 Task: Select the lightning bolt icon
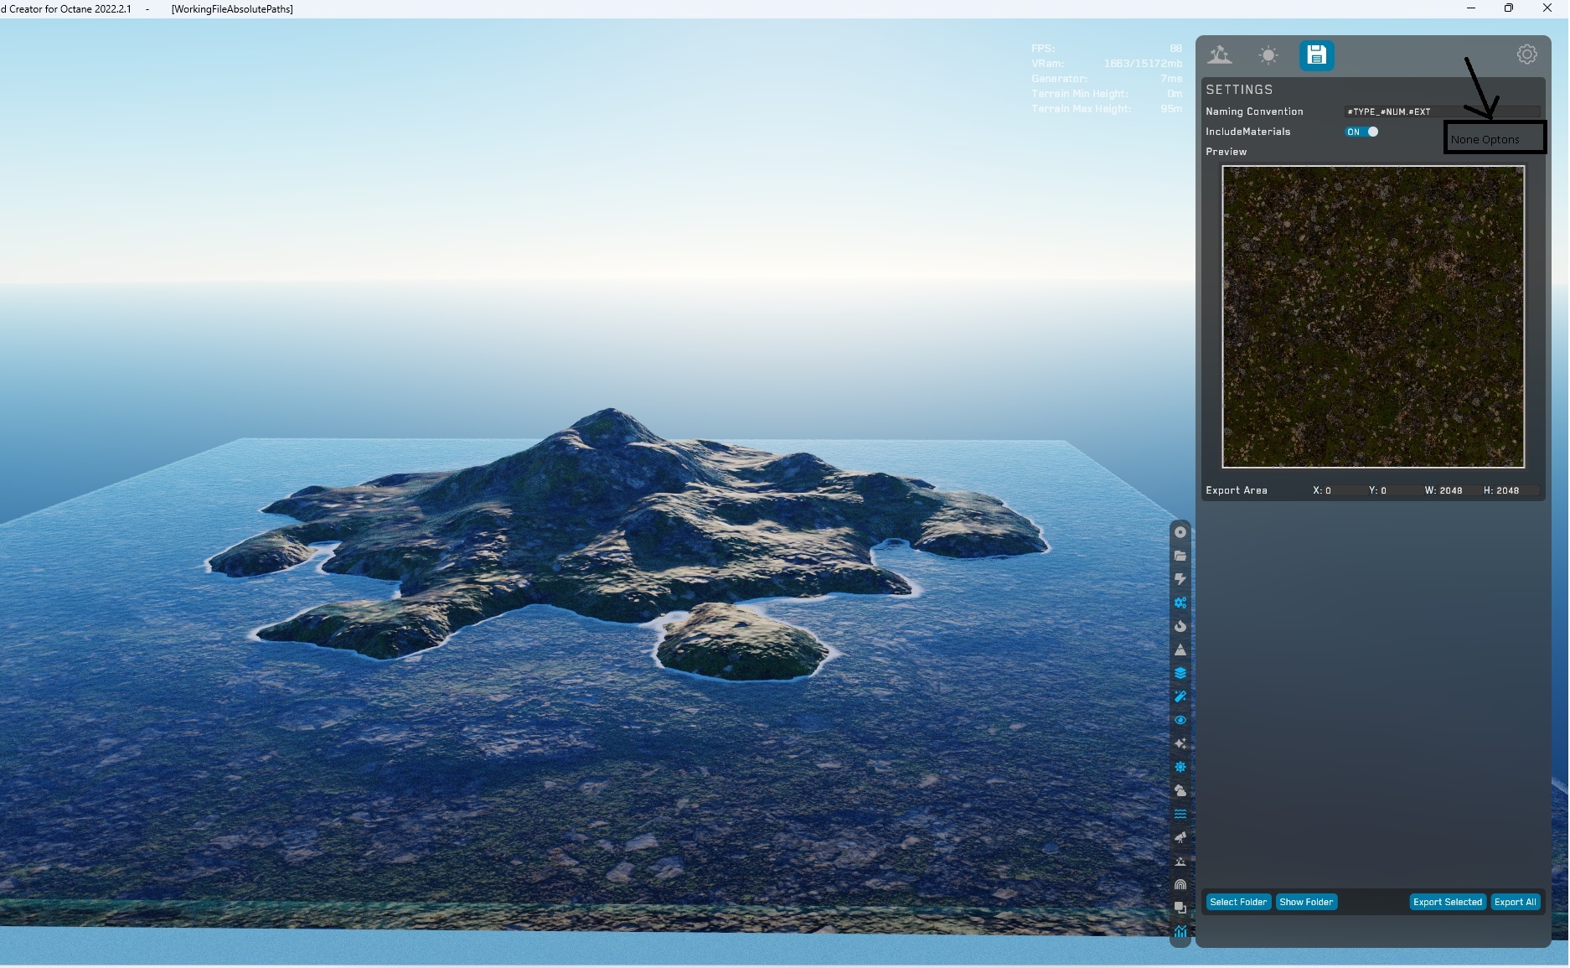coord(1180,579)
